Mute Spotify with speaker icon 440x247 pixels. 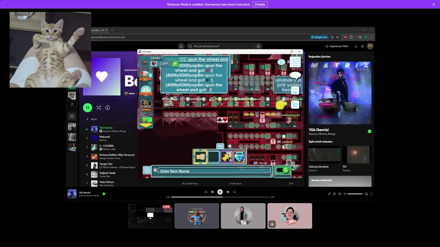[345, 194]
